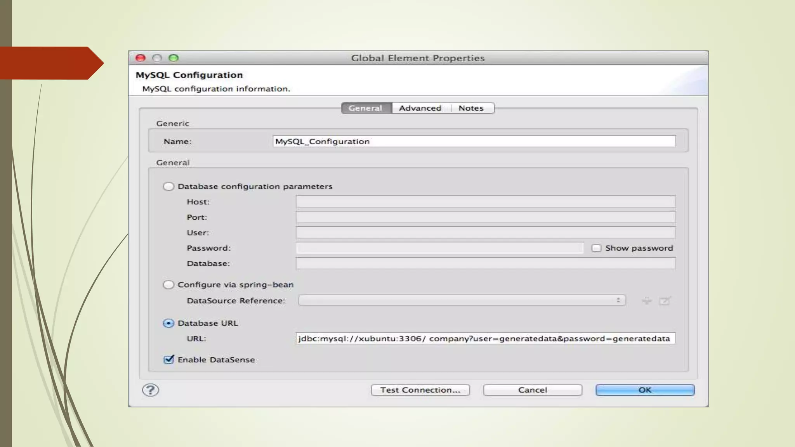
Task: Select the General tab
Action: (x=365, y=108)
